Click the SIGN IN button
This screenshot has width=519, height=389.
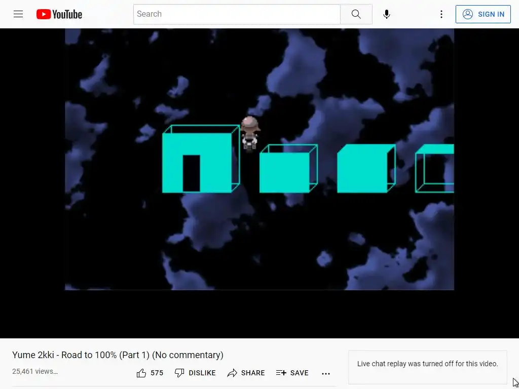[483, 14]
